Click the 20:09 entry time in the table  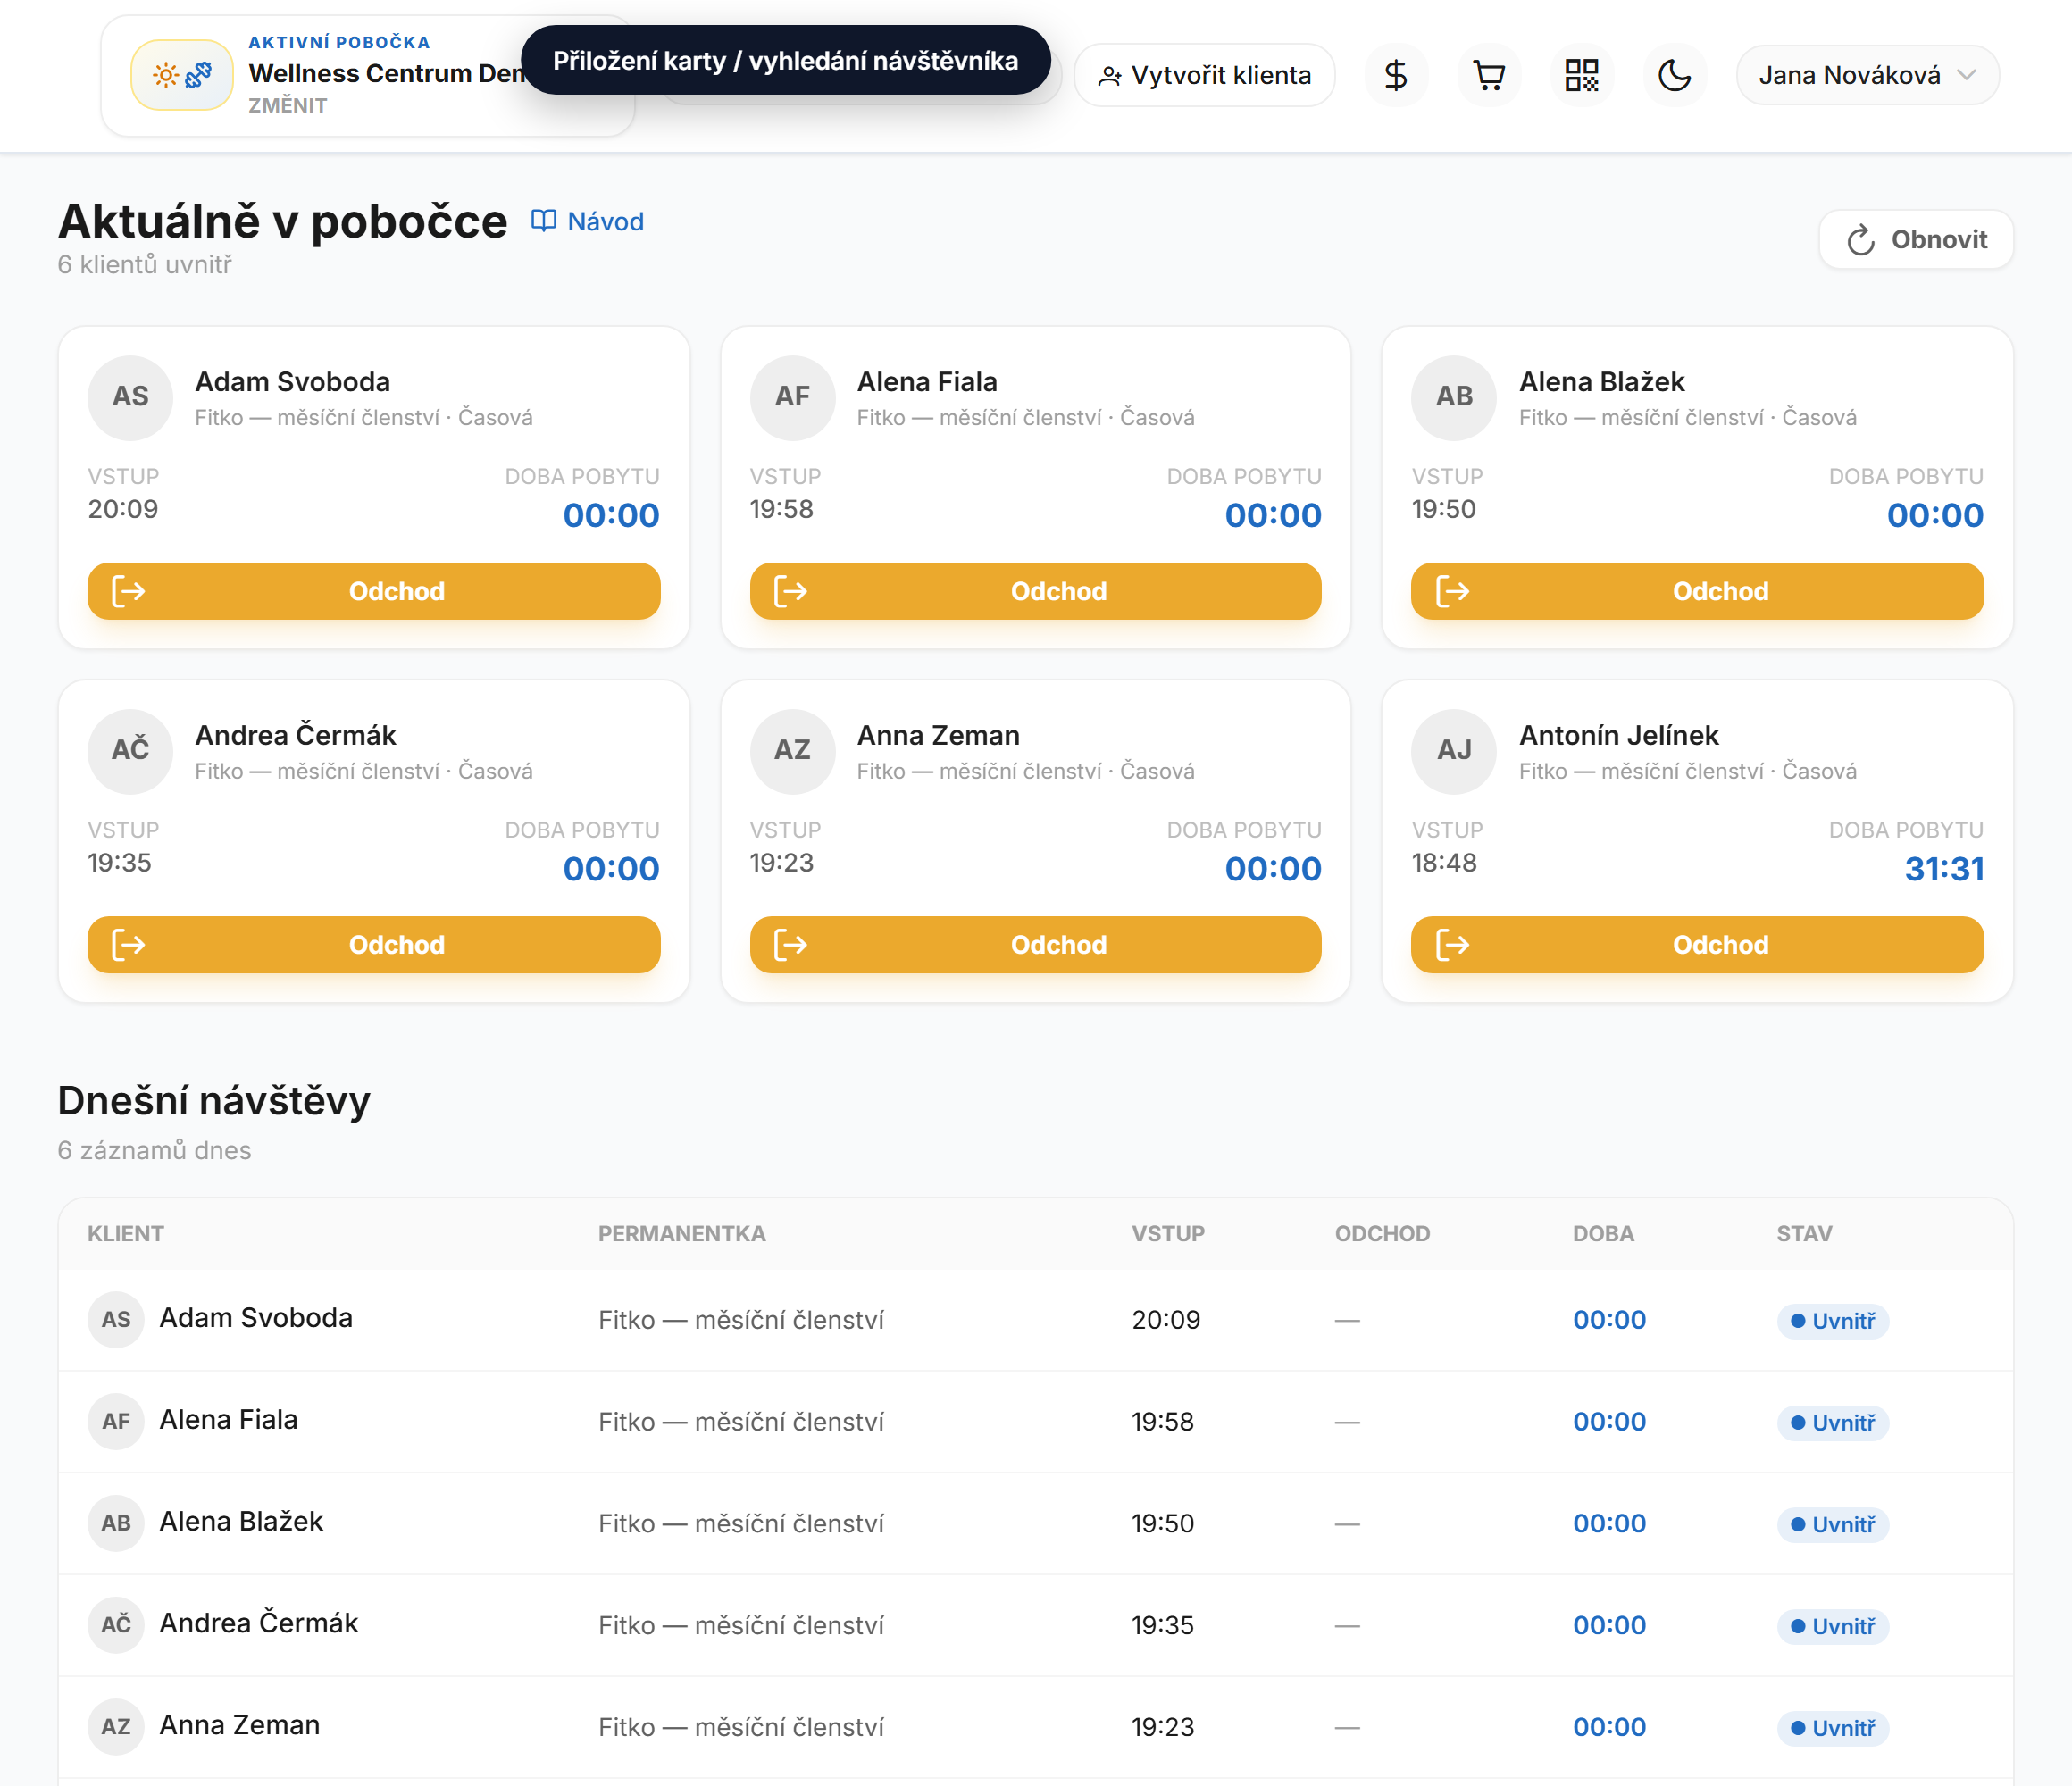[x=1166, y=1320]
